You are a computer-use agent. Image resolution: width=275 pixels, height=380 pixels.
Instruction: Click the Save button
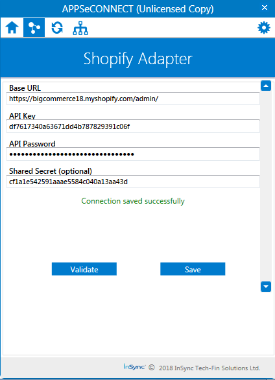tap(193, 269)
